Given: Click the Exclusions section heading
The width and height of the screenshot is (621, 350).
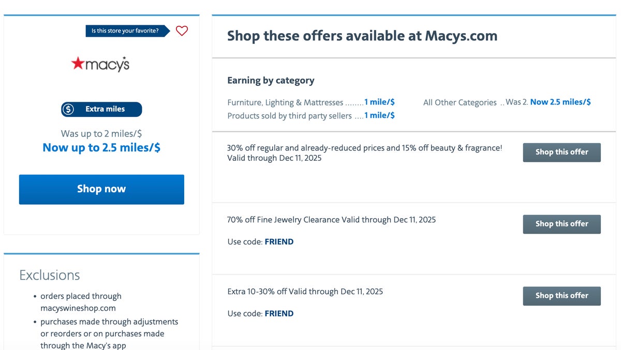Looking at the screenshot, I should pyautogui.click(x=50, y=275).
